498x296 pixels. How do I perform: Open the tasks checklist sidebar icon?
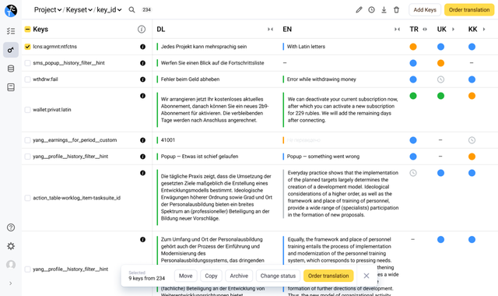click(x=11, y=31)
